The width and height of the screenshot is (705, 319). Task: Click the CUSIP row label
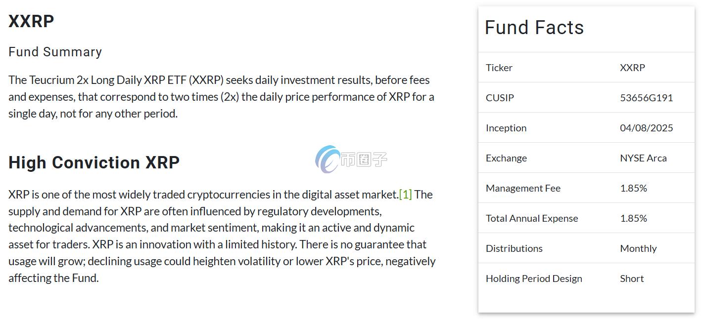pyautogui.click(x=500, y=98)
